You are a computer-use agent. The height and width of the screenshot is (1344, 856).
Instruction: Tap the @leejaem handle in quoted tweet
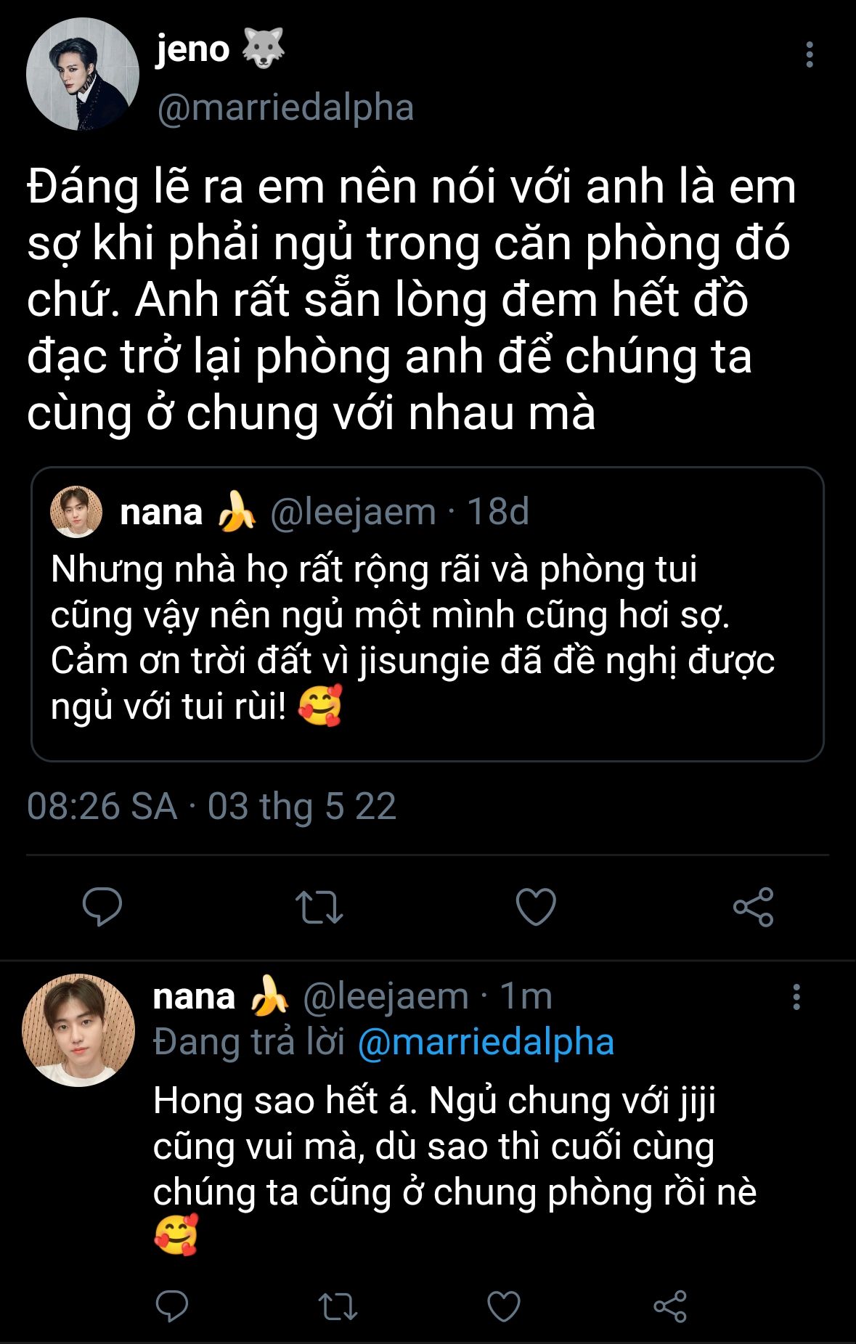(x=353, y=512)
